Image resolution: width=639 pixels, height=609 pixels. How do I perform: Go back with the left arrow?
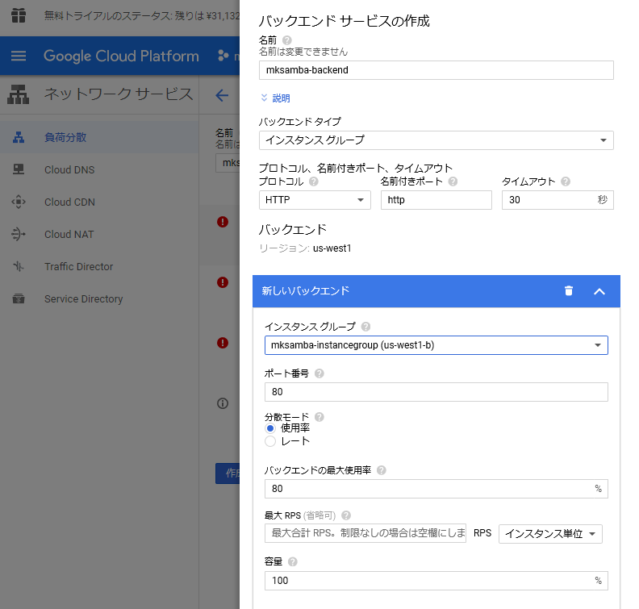[x=222, y=95]
